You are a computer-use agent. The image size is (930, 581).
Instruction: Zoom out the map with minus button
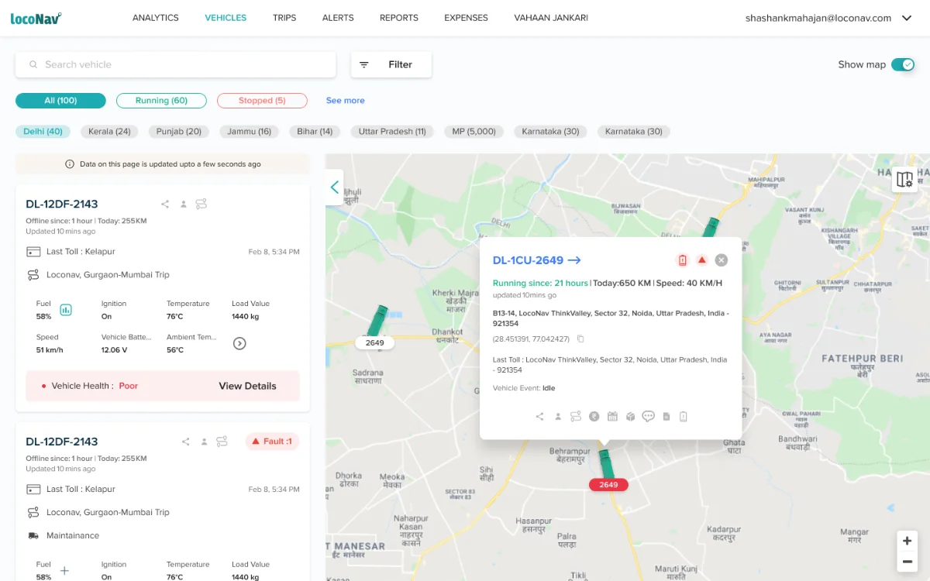[908, 562]
